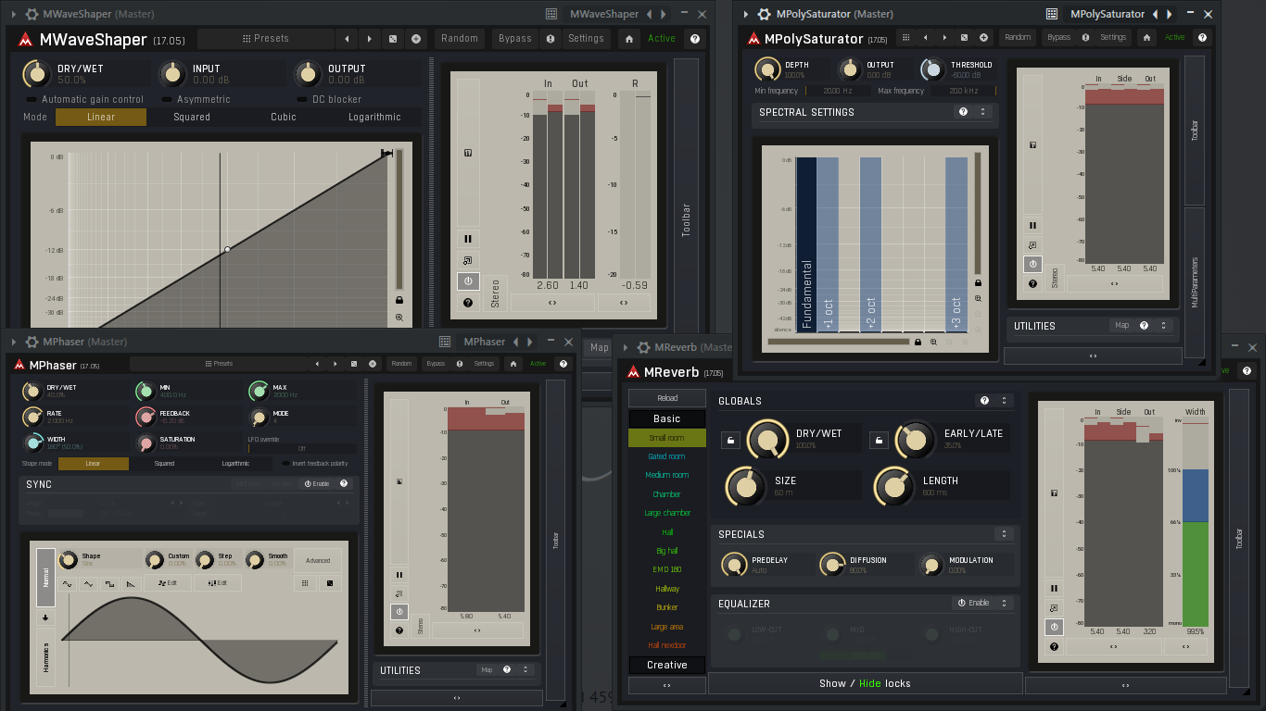Select the square wave shape preset in MPhaser
1266x711 pixels.
click(109, 583)
